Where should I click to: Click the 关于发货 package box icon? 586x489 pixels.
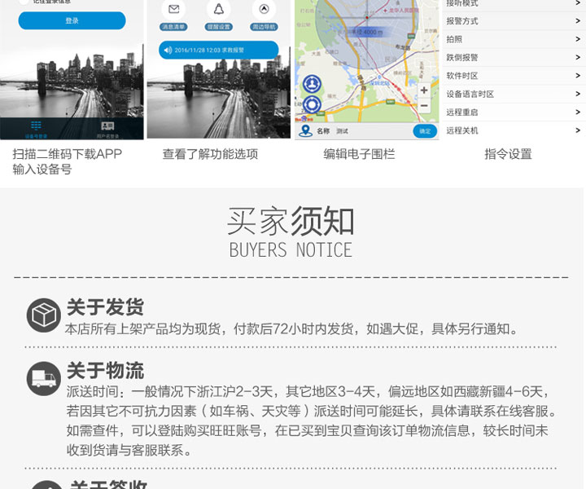(43, 315)
